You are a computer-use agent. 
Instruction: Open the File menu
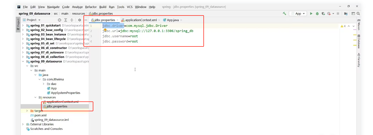coord(25,7)
